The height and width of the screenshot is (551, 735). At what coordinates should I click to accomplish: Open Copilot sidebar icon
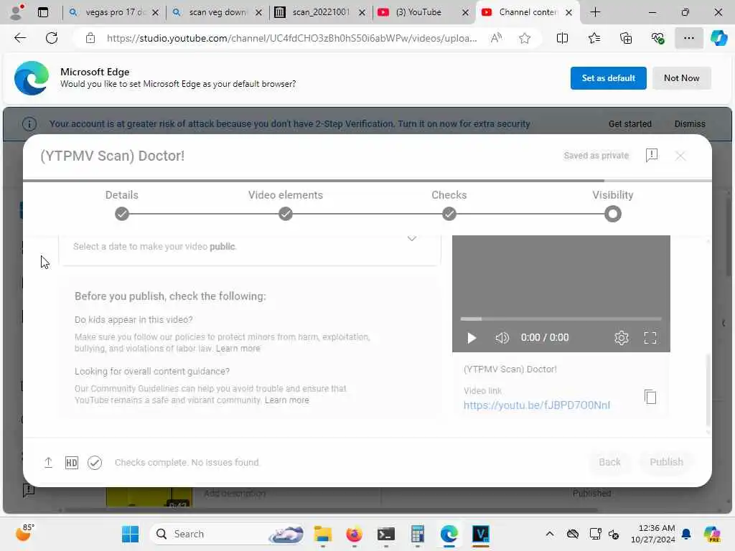pos(718,38)
